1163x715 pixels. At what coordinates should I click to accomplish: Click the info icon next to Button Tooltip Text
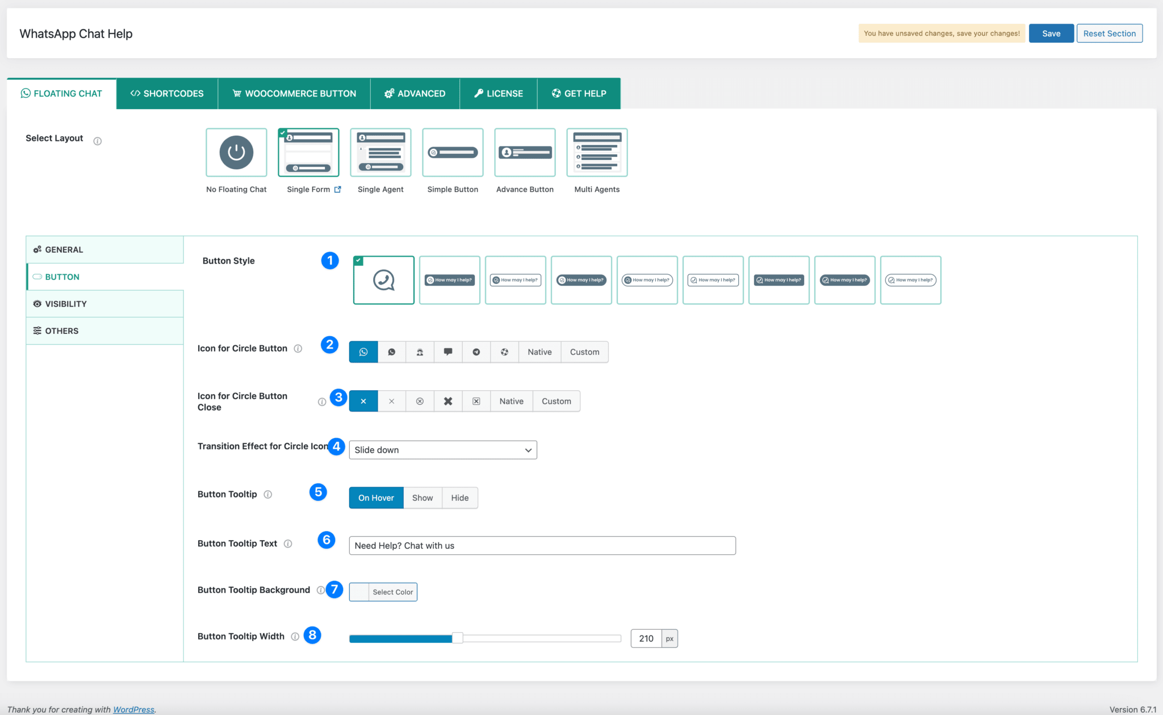[x=288, y=544]
